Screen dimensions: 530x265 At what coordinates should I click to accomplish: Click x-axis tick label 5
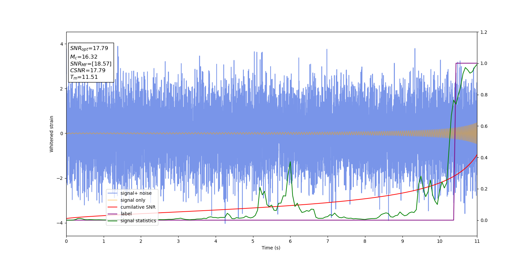[x=253, y=241]
